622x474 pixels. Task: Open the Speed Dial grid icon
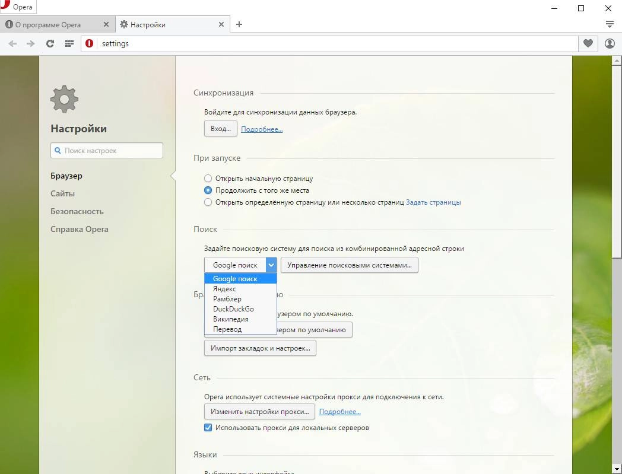click(69, 44)
